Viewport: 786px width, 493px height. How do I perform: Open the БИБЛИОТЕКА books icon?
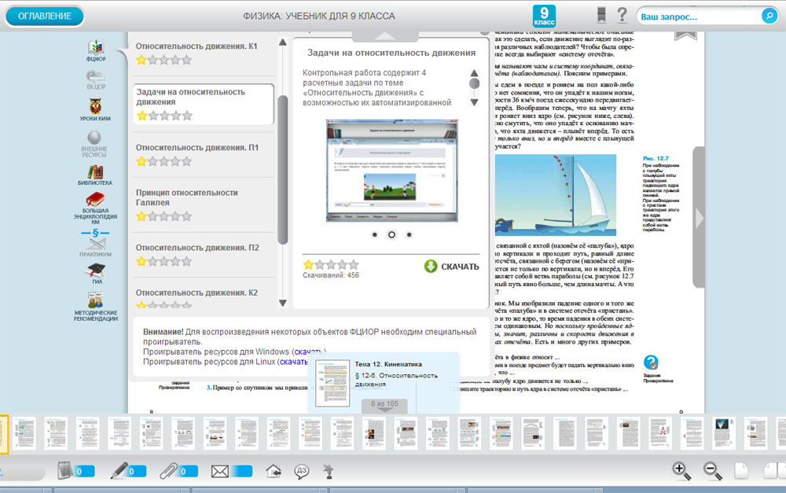point(95,173)
